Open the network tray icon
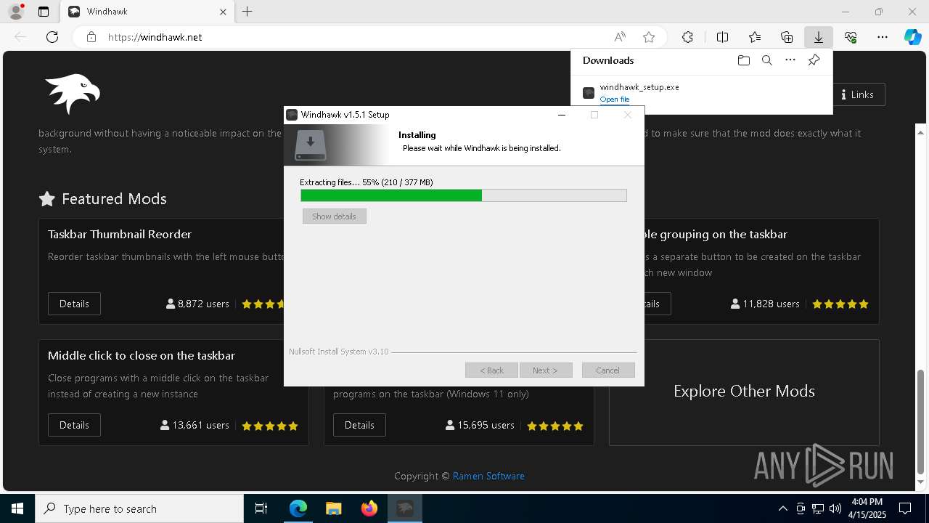Screen dimensions: 929x523 (818, 508)
